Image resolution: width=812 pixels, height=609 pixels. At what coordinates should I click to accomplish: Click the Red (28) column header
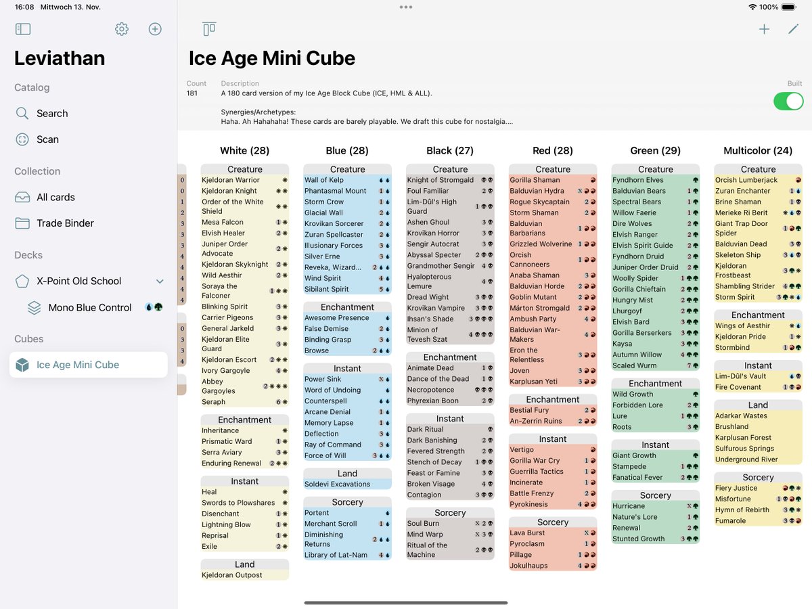point(553,151)
